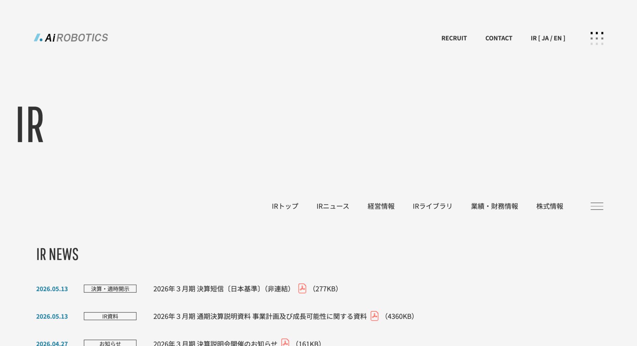The image size is (637, 346).
Task: Click the Ai ROBOTICS logo
Action: coord(71,38)
